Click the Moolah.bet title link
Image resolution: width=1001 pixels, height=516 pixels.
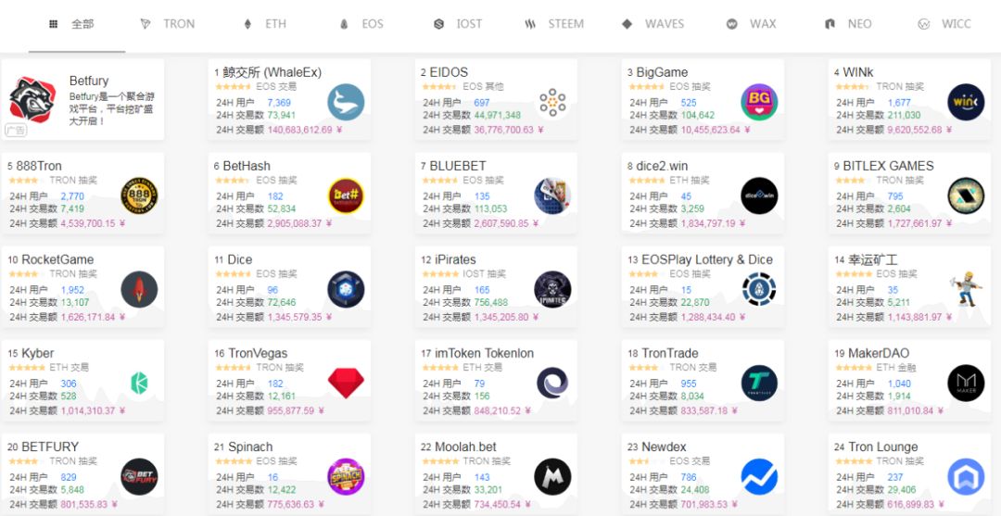click(x=465, y=447)
